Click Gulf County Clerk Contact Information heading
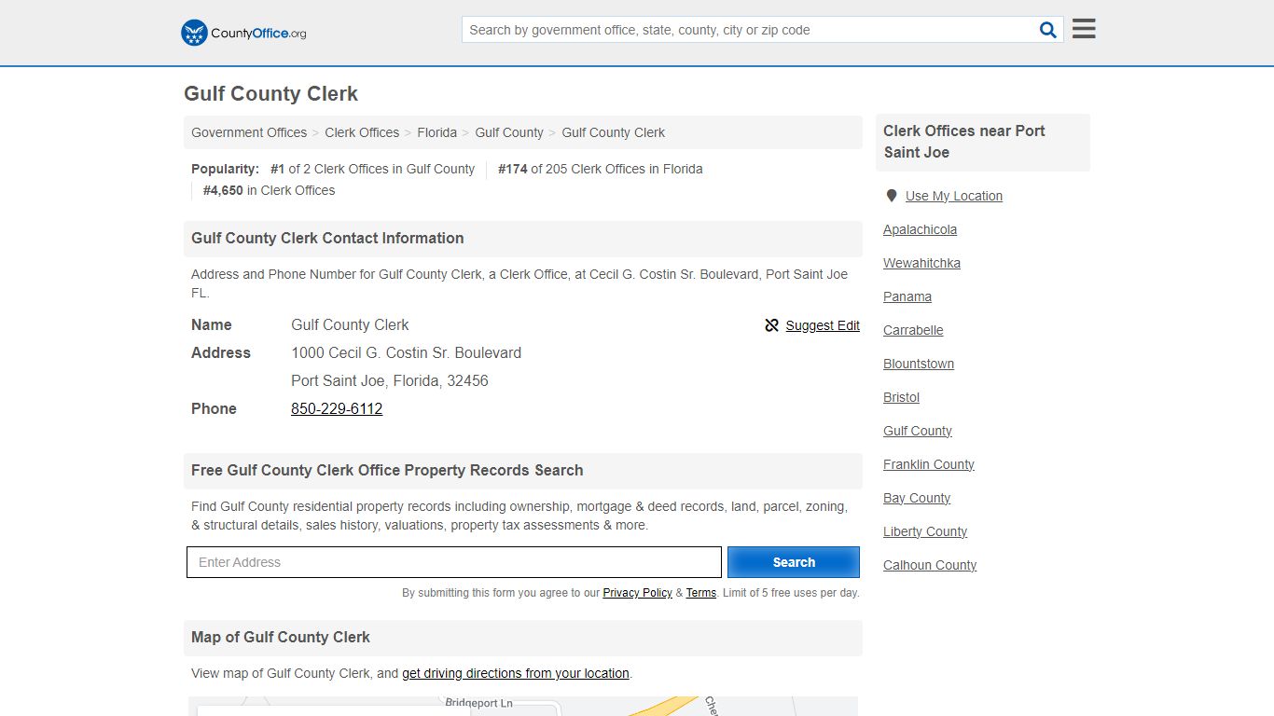The height and width of the screenshot is (716, 1274). (x=327, y=238)
